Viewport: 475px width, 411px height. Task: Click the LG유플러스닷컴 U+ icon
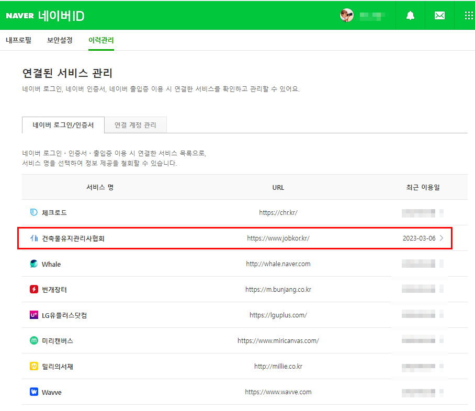[x=34, y=315]
